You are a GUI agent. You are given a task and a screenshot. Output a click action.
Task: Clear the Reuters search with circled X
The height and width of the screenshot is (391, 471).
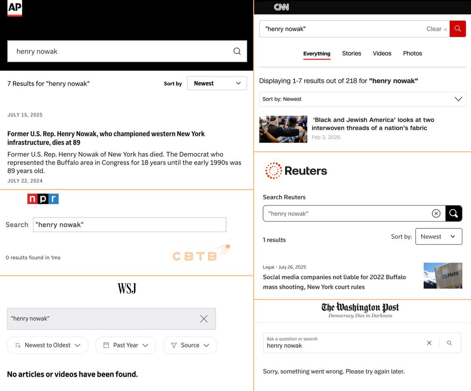(x=436, y=214)
